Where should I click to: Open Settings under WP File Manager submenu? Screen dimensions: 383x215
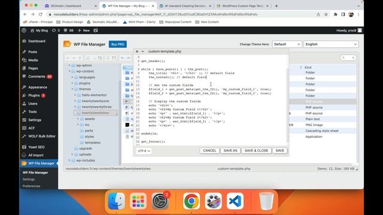[29, 179]
